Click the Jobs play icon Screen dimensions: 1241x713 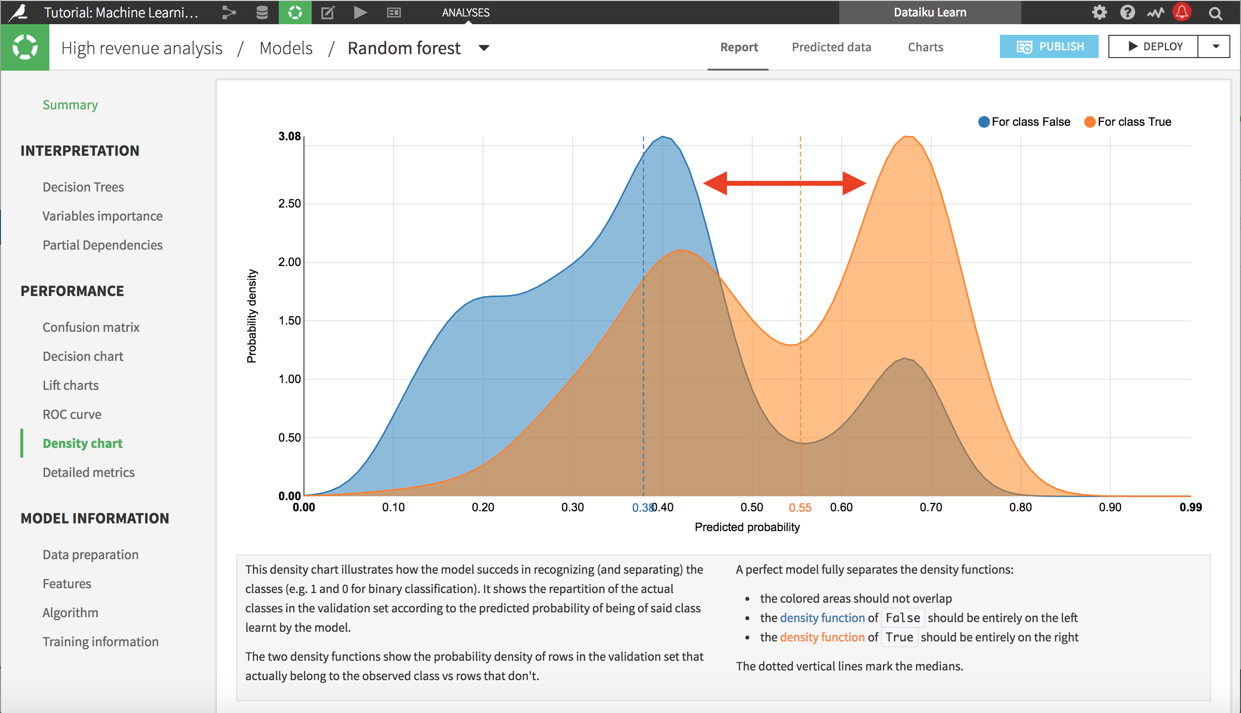(360, 13)
